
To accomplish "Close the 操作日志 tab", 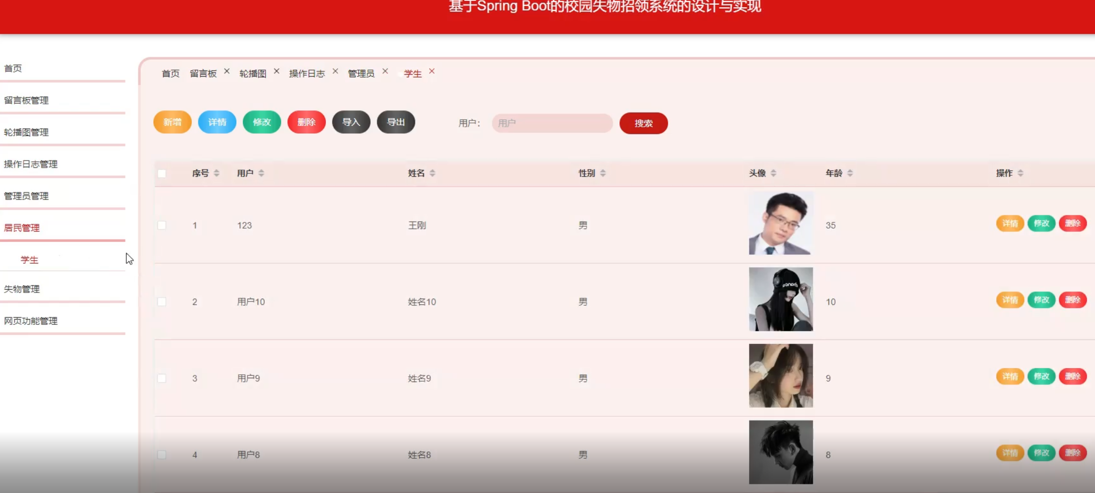I will click(x=335, y=71).
